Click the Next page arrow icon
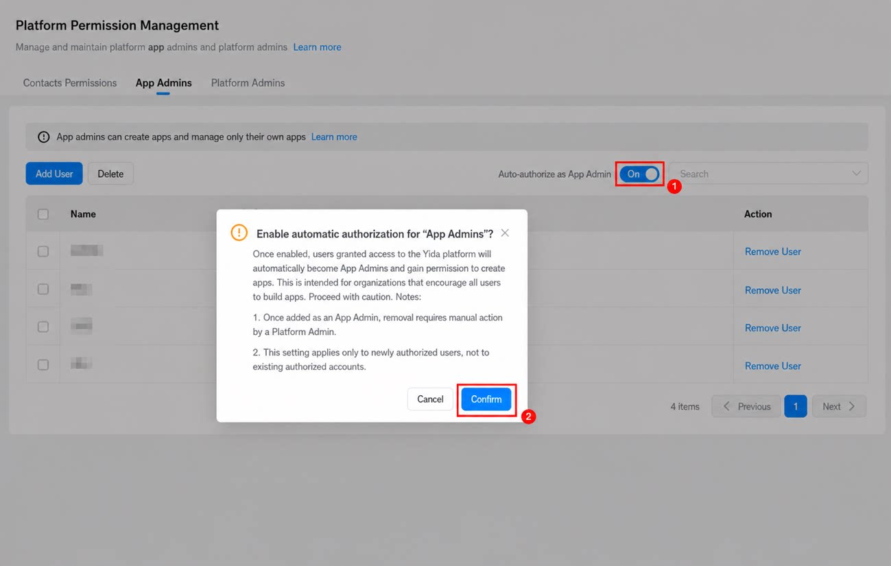 pos(852,407)
